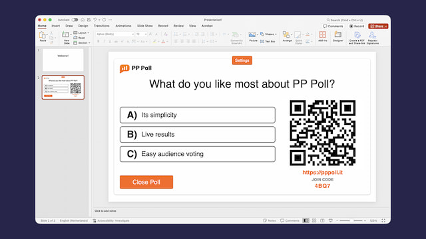Click the zoom slider in status bar
Image resolution: width=426 pixels, height=239 pixels.
click(351, 220)
